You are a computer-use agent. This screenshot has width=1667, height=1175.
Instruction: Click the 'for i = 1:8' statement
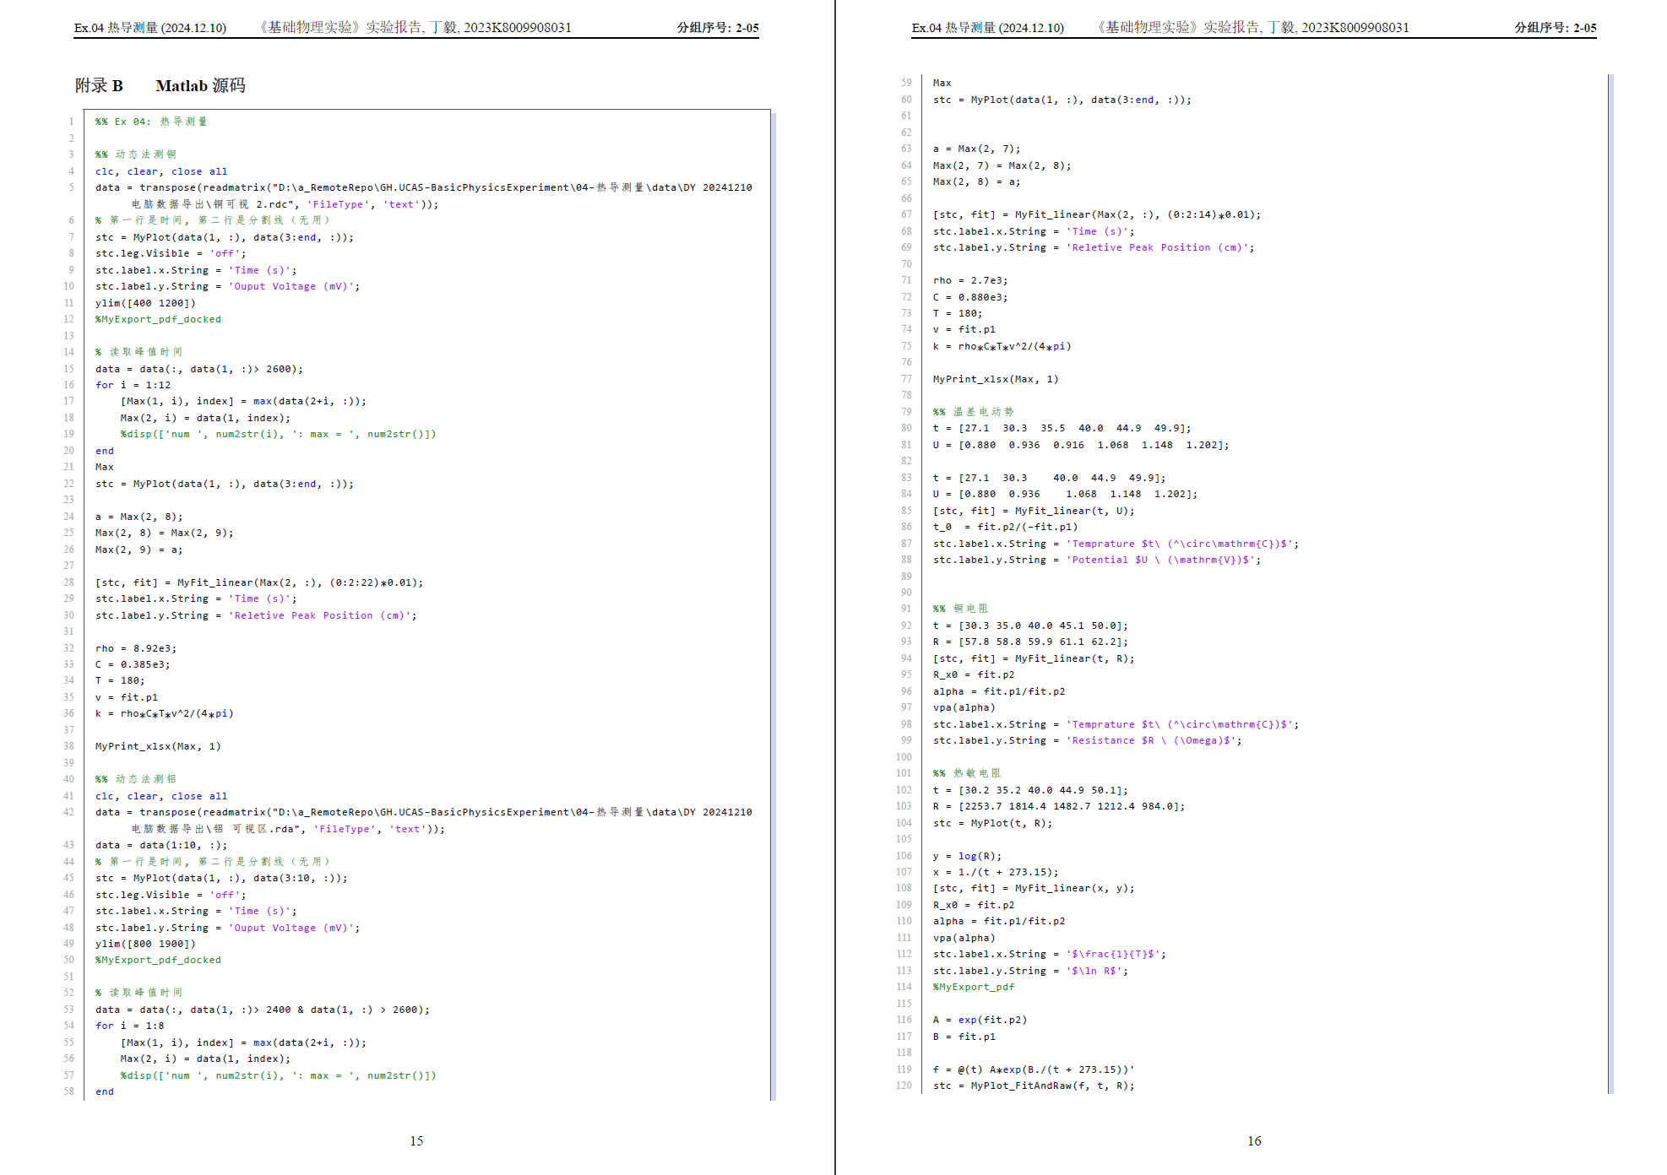[129, 1026]
